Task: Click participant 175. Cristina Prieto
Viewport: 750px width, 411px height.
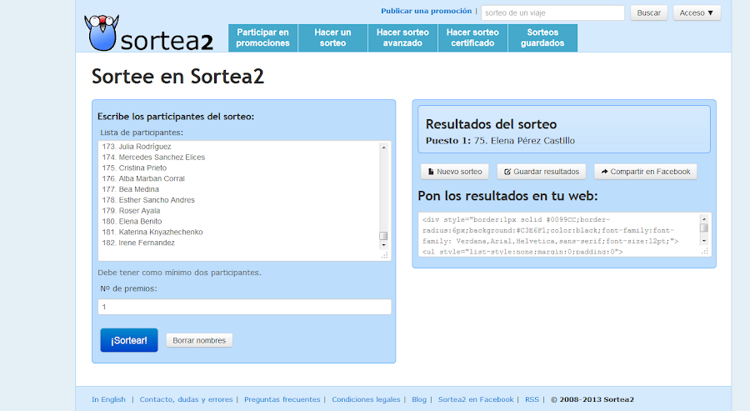Action: click(134, 168)
